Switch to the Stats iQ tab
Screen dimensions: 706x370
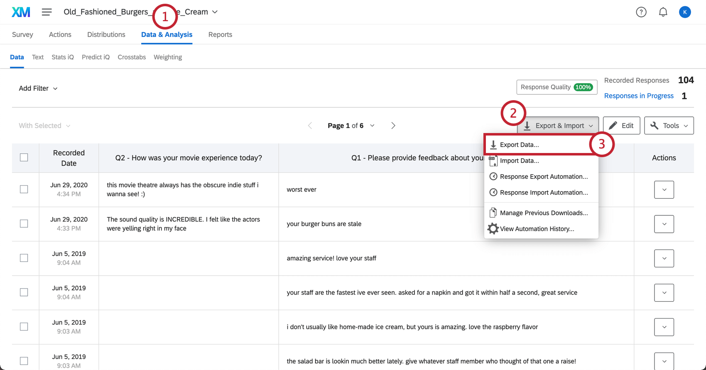pyautogui.click(x=63, y=57)
